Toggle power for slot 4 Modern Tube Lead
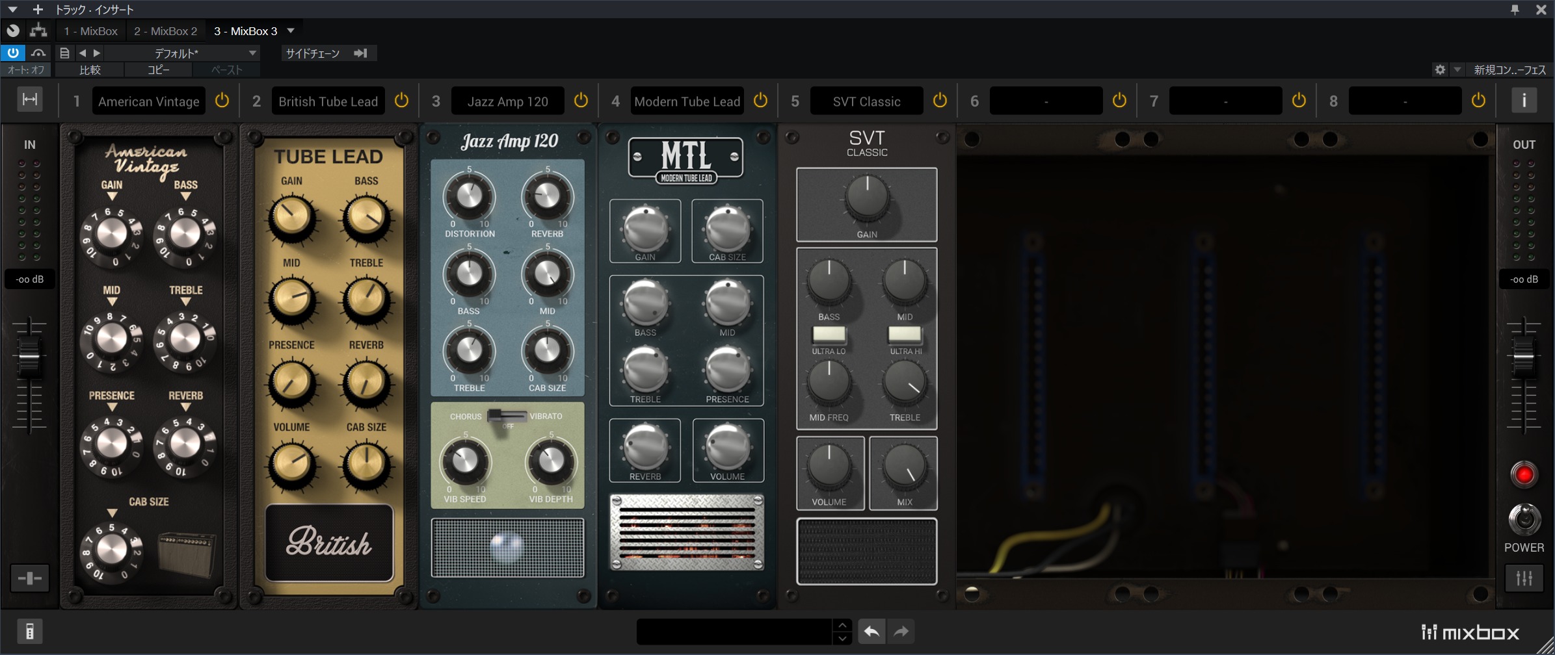 coord(761,101)
